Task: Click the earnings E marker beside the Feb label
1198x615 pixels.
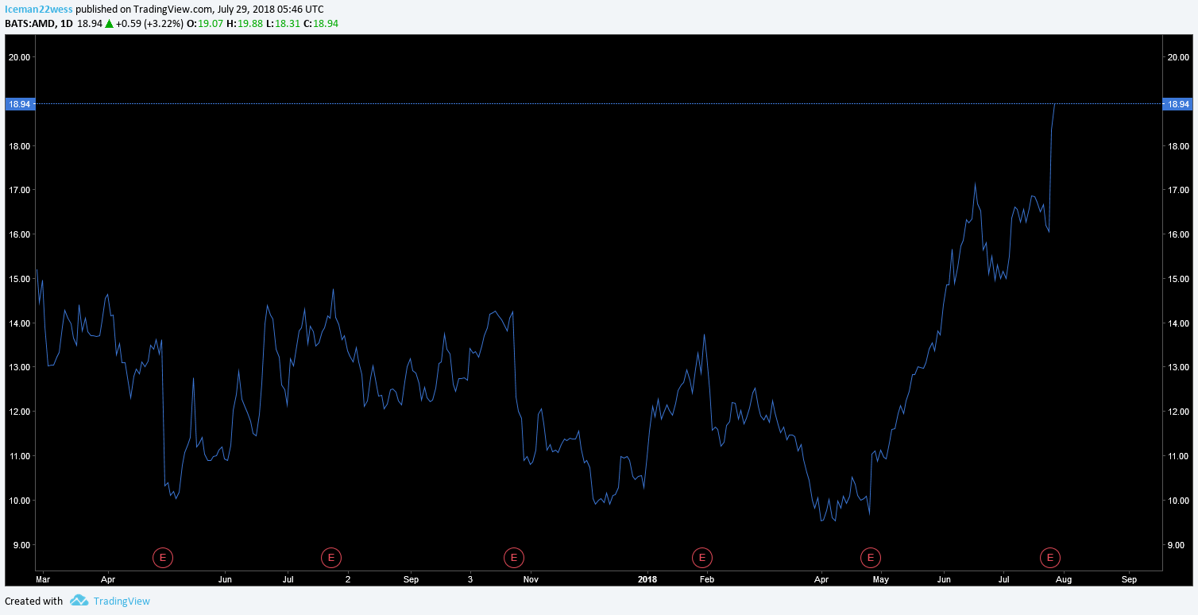Action: click(701, 558)
